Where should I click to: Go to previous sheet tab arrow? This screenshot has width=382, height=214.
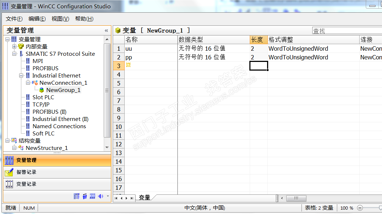coord(121,198)
